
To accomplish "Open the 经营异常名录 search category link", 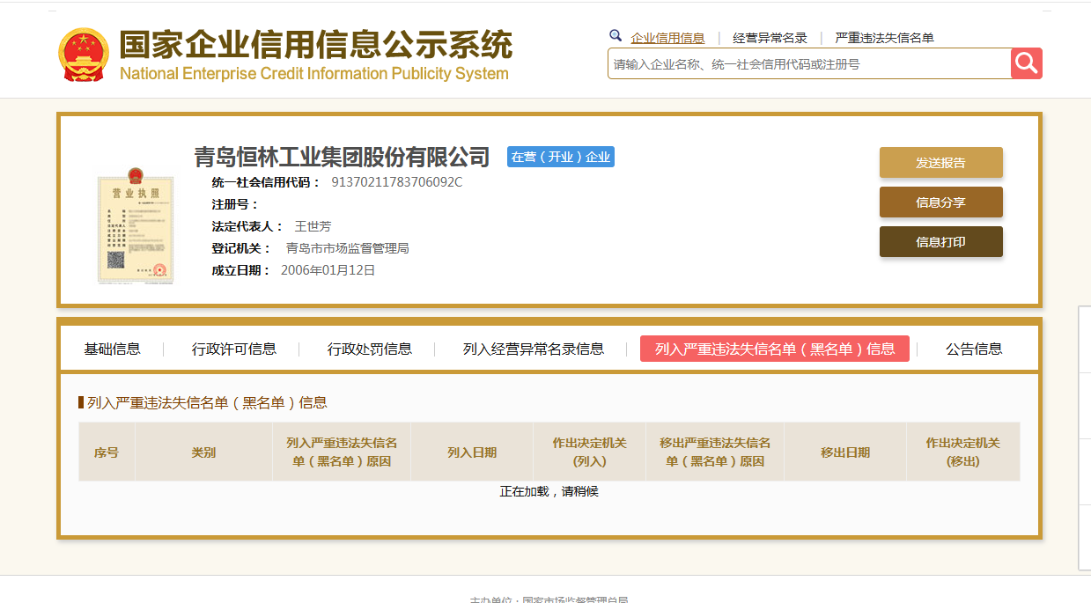I will [x=770, y=38].
